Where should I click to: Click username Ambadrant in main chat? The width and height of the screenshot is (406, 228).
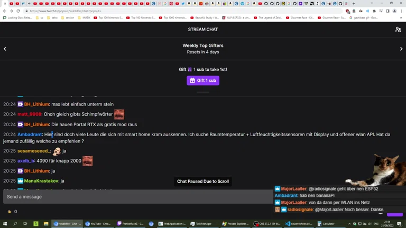pos(30,135)
